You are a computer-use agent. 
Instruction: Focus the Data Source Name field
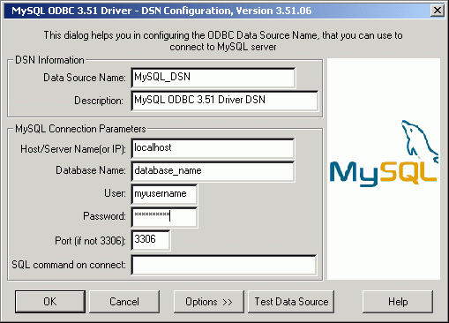click(x=213, y=78)
